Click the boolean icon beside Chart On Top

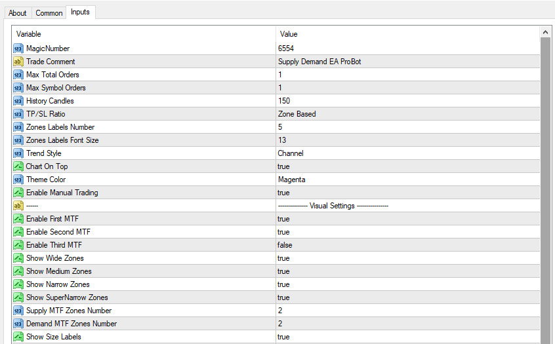(18, 166)
